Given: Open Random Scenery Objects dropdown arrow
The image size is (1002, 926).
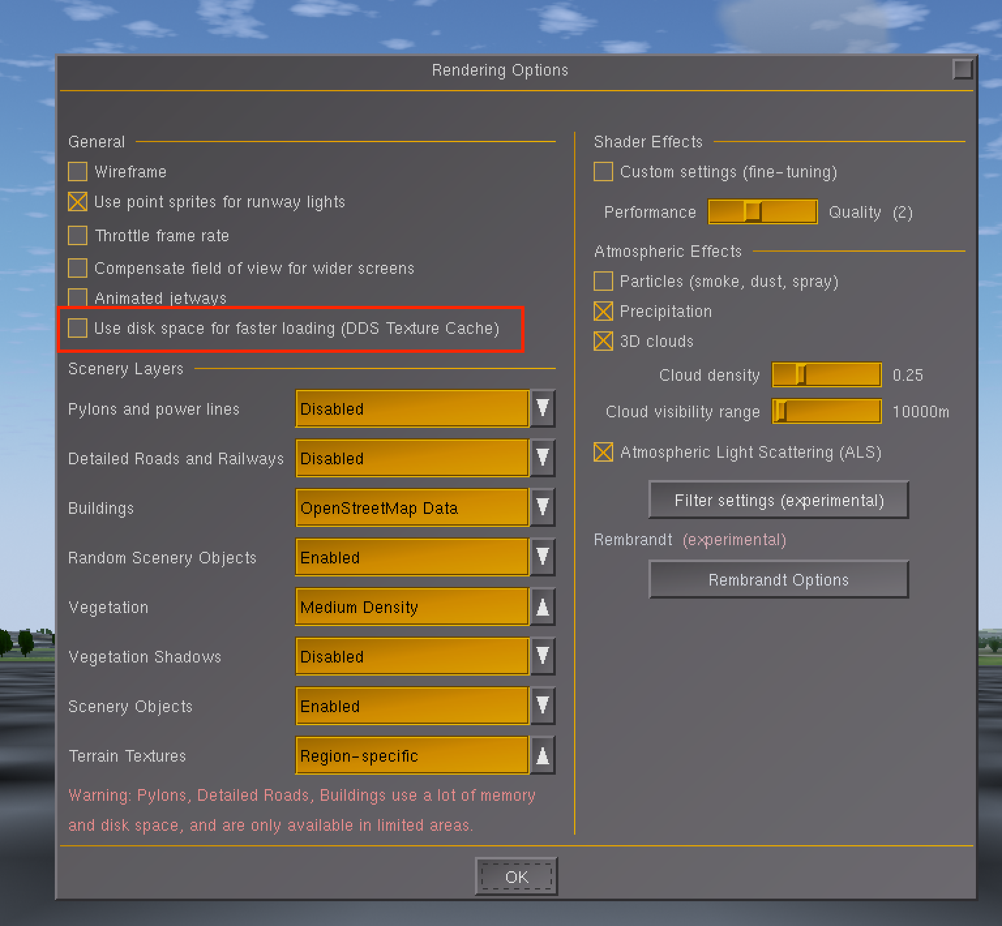Looking at the screenshot, I should 543,558.
